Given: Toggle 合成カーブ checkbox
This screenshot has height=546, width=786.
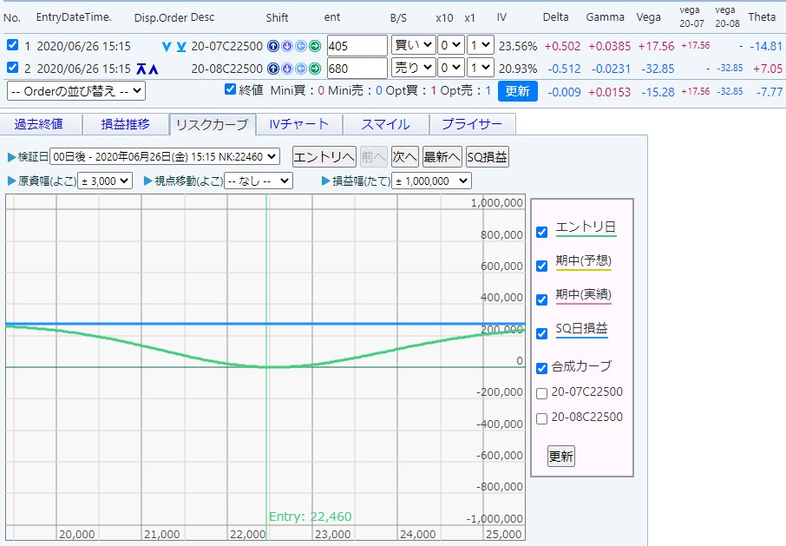Looking at the screenshot, I should (541, 368).
